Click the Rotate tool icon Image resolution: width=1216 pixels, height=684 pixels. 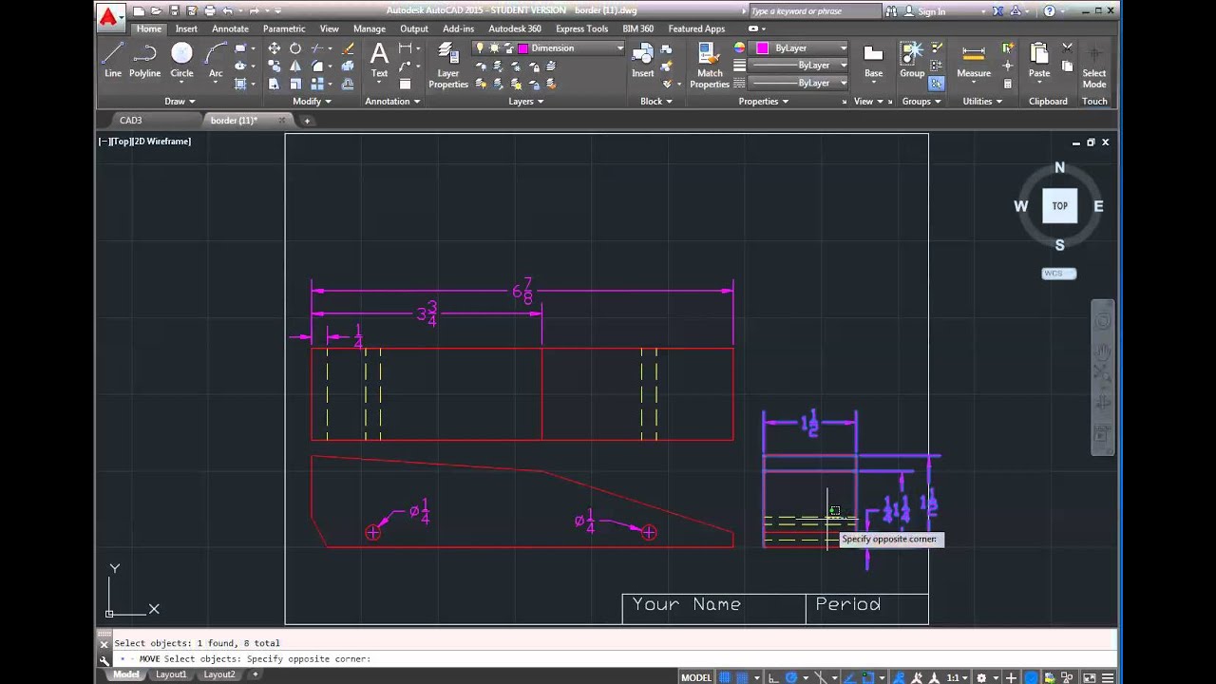pos(295,47)
